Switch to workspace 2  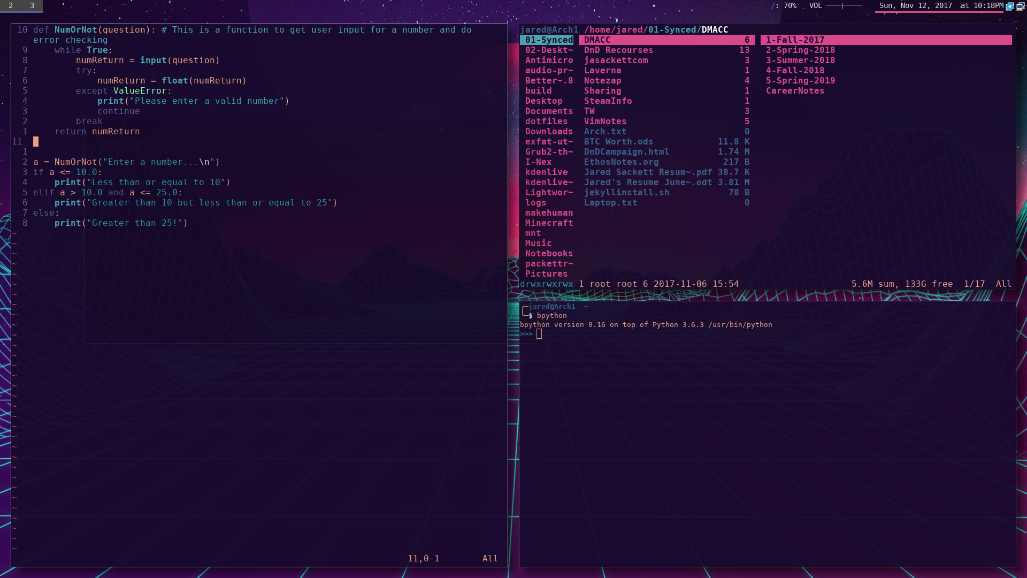(11, 5)
